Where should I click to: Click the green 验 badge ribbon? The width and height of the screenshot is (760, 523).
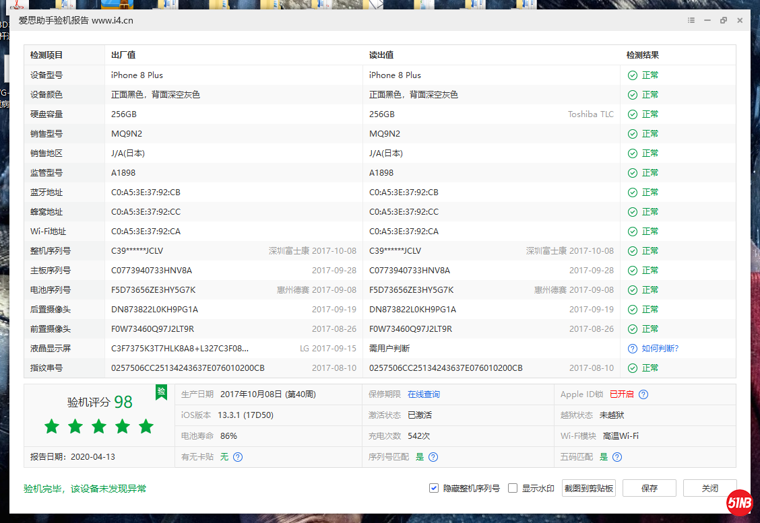[x=161, y=392]
